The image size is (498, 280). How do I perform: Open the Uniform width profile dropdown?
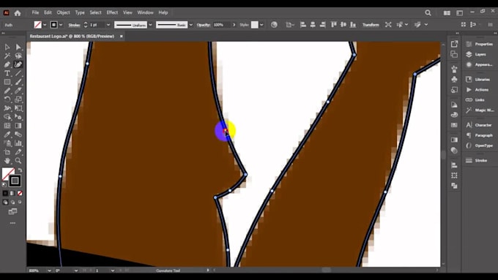click(x=151, y=25)
